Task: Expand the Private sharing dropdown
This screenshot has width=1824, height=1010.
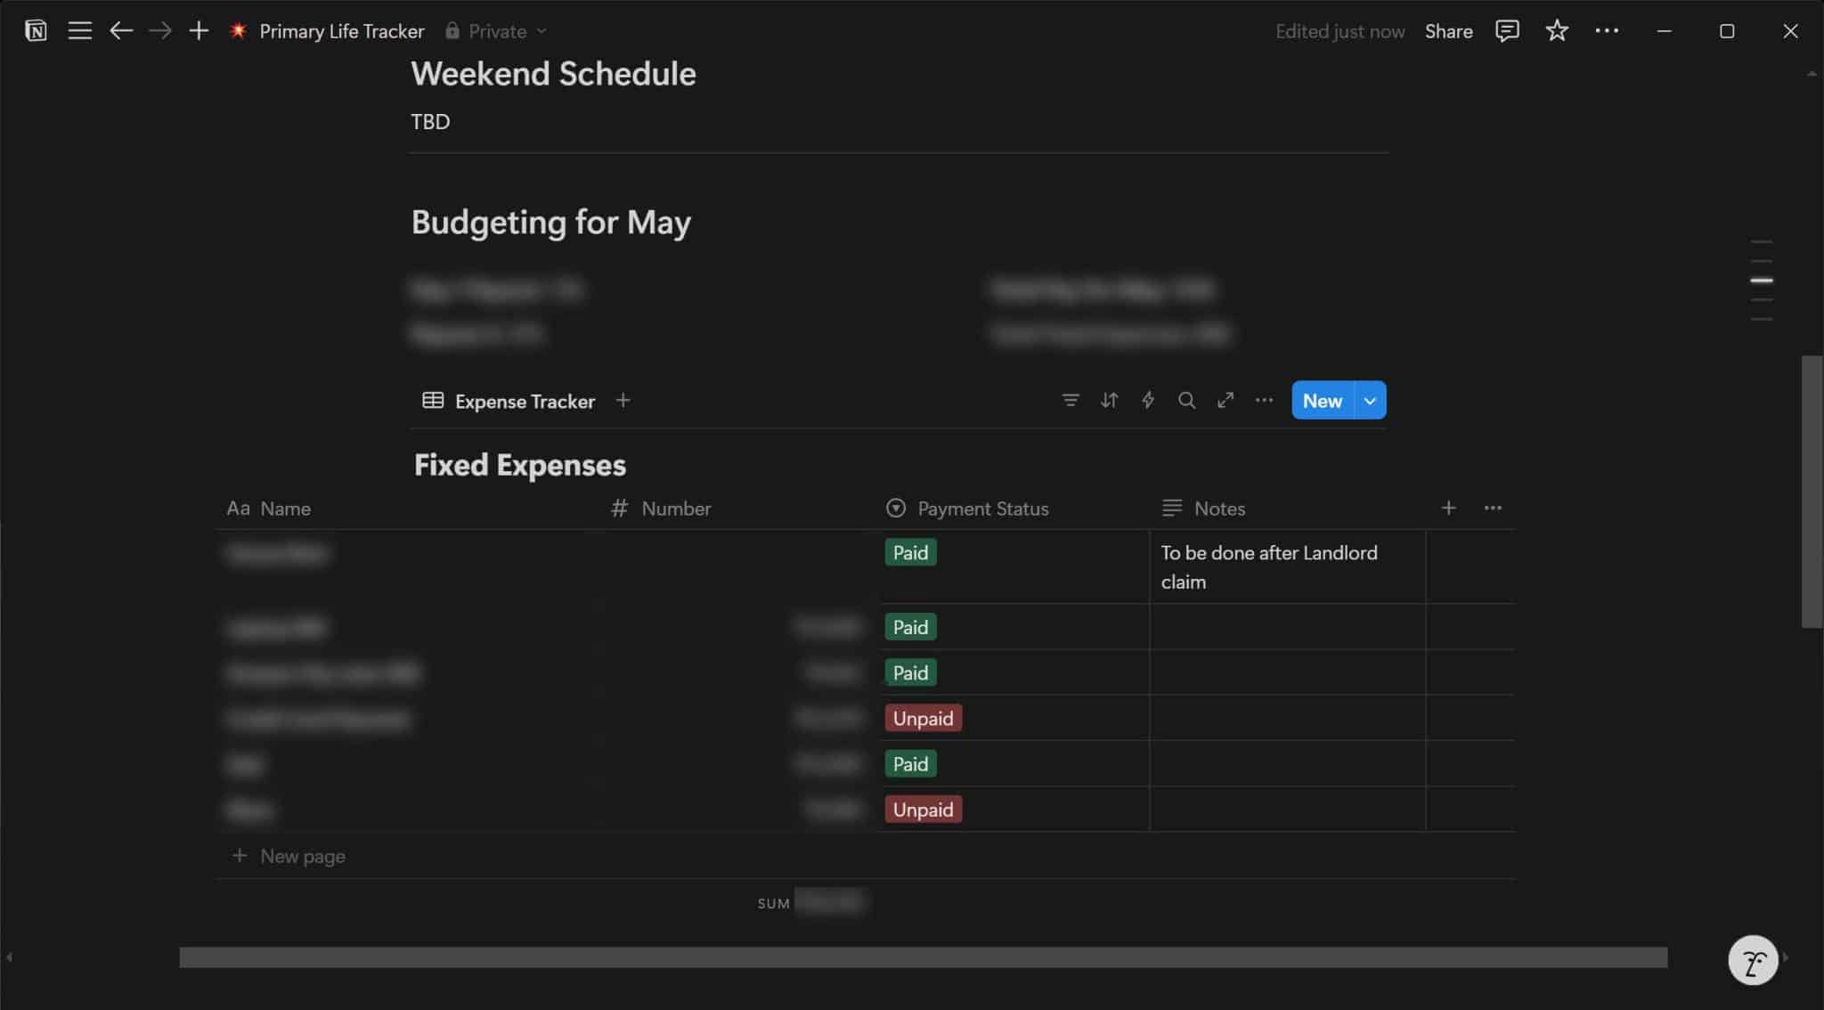Action: (541, 30)
